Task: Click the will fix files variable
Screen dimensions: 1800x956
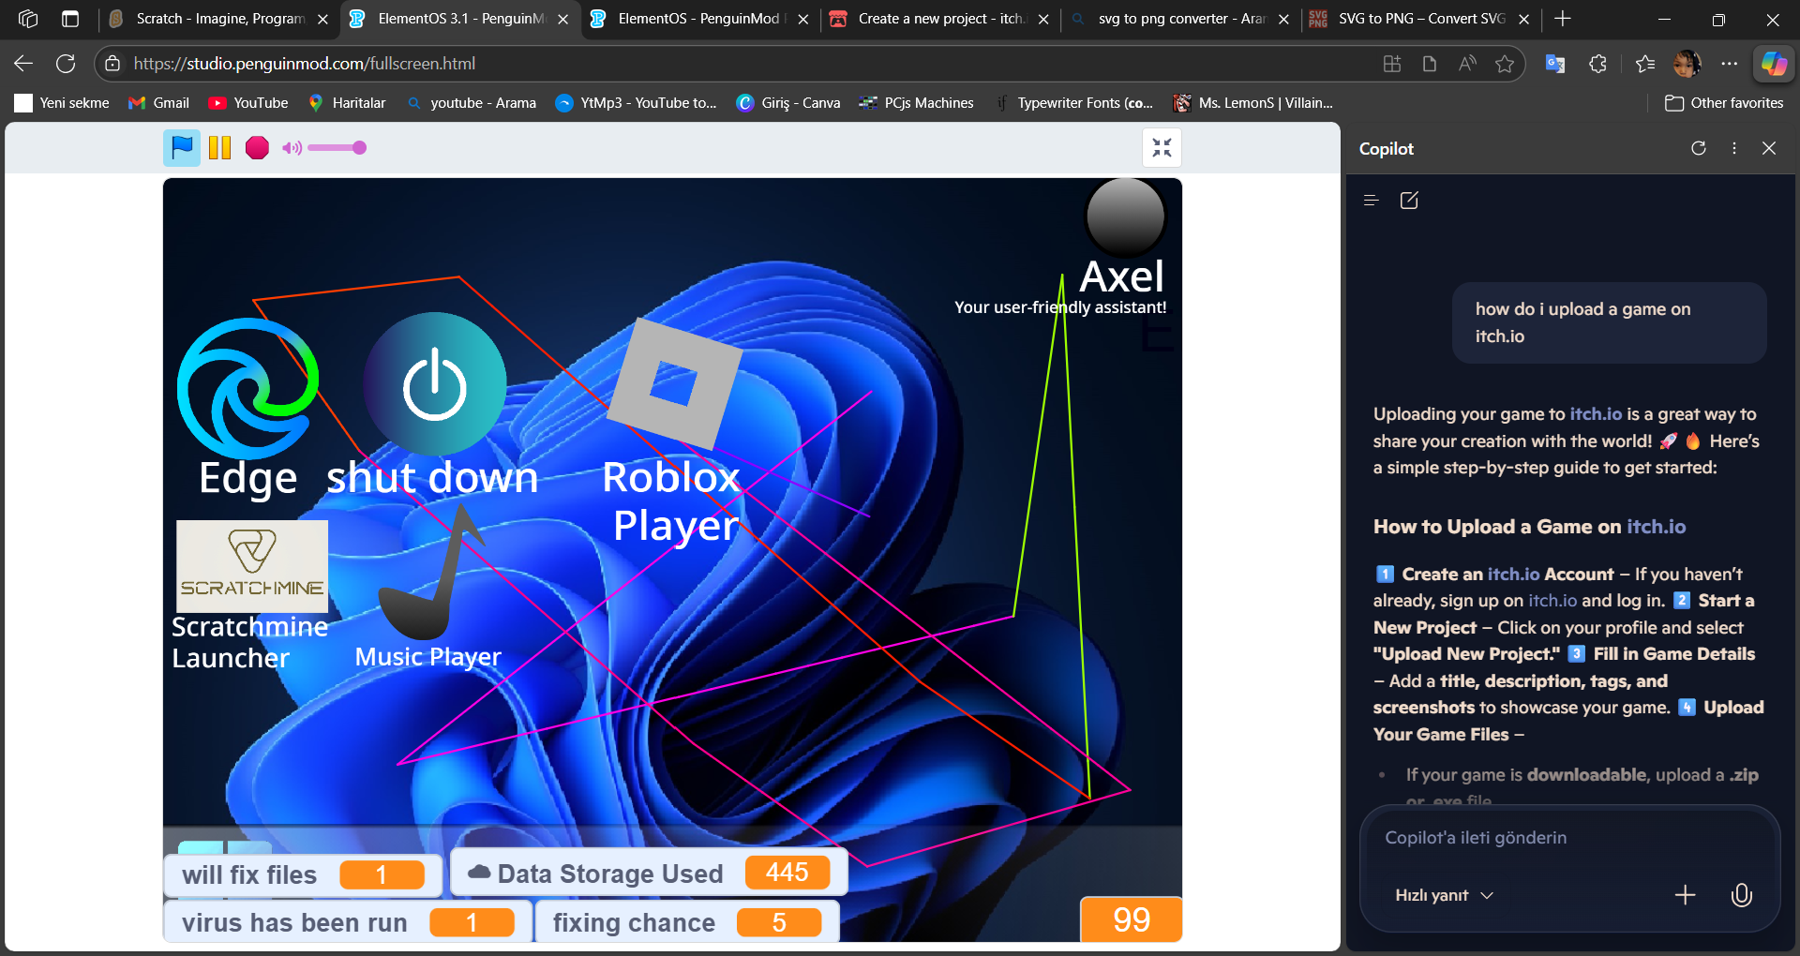Action: point(304,874)
